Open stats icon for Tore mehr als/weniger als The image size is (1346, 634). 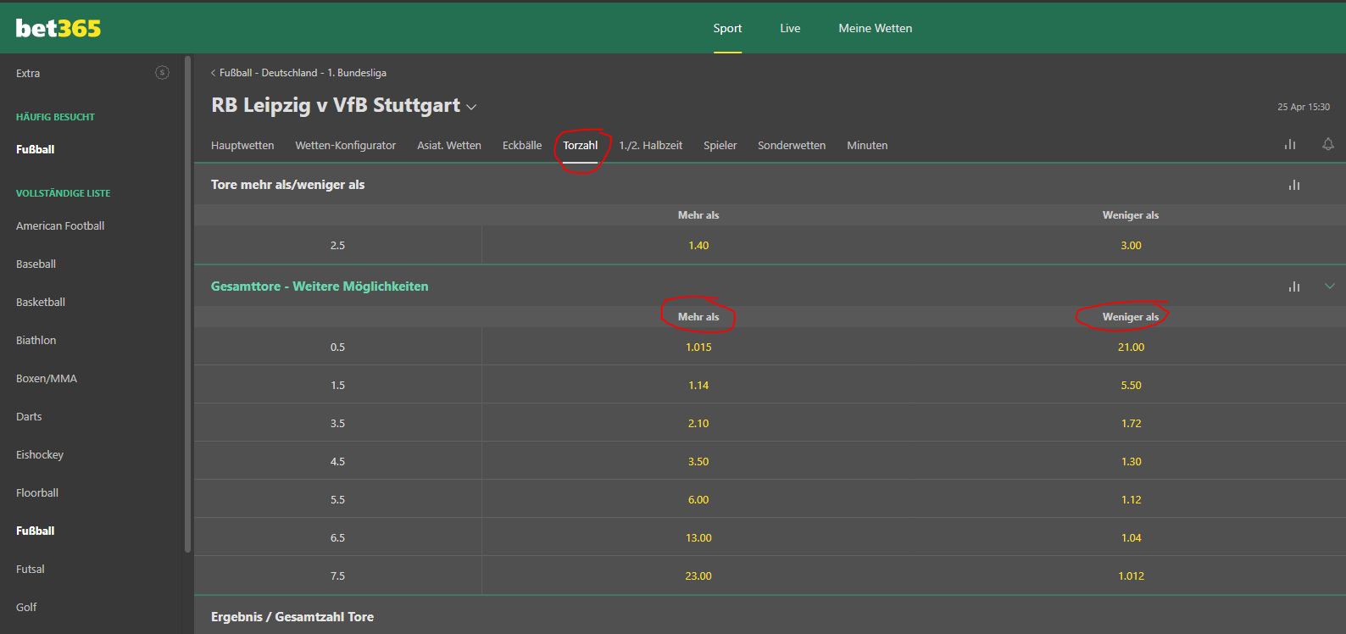pyautogui.click(x=1294, y=185)
